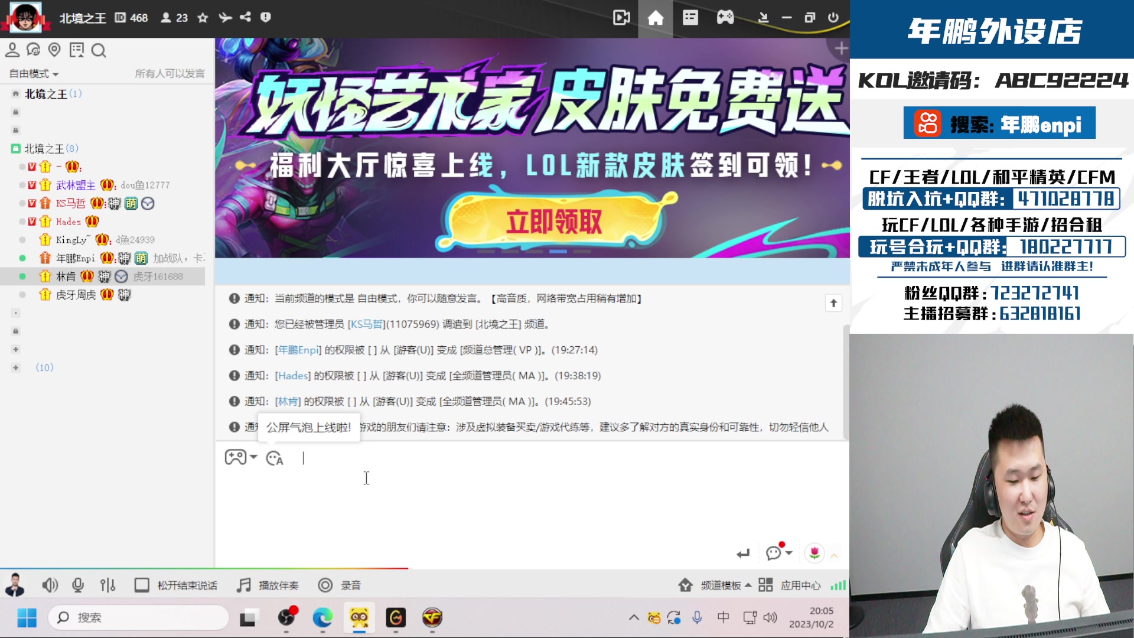
Task: Select user Hades in channel list
Action: 69,222
